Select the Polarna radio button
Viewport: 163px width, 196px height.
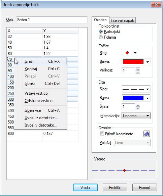click(x=101, y=37)
